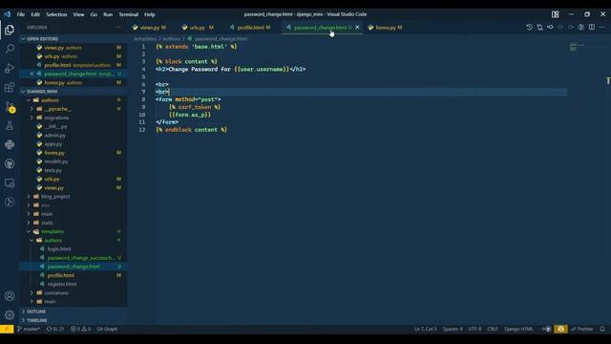Click the templates breadcrumb segment
This screenshot has height=344, width=611.
(x=145, y=38)
